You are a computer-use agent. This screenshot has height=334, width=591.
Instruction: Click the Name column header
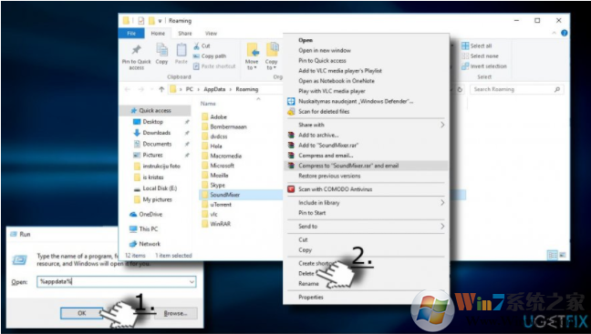(208, 104)
